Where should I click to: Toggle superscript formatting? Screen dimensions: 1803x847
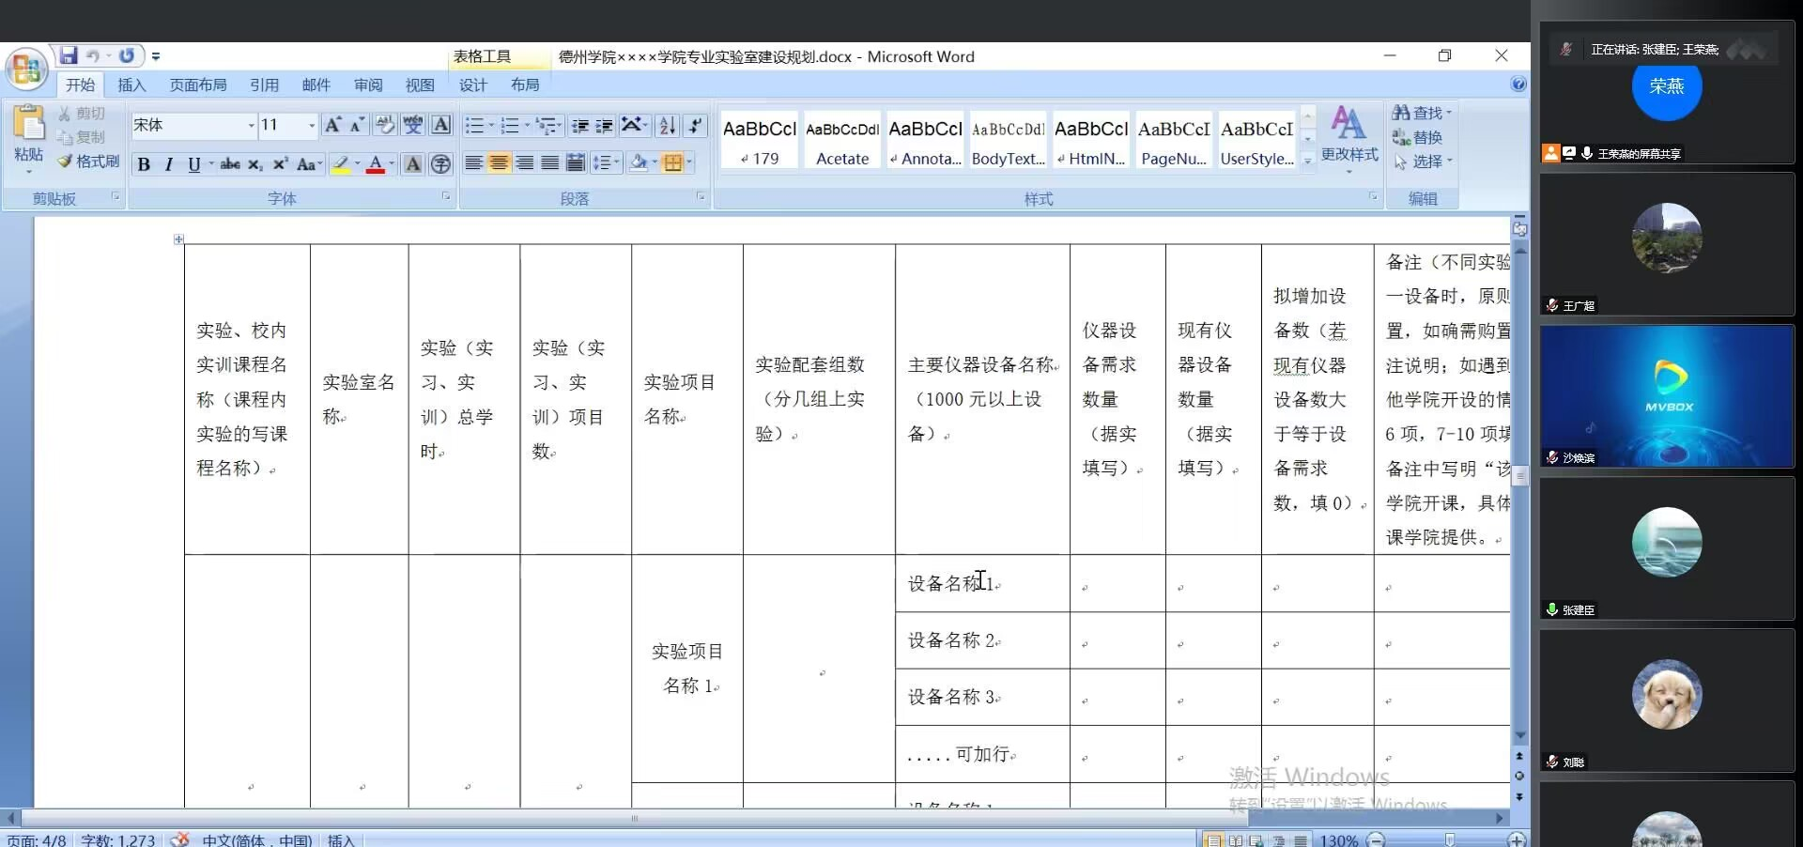(280, 164)
